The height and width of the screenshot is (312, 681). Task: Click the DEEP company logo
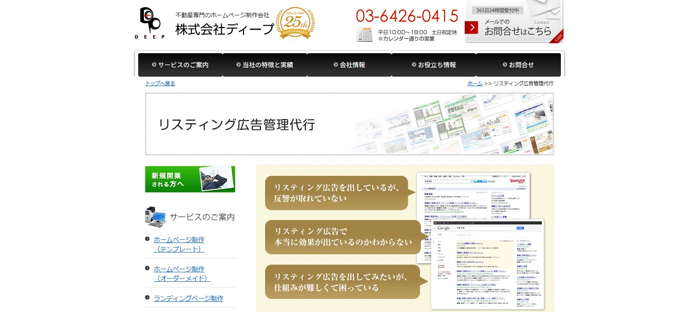tap(149, 22)
